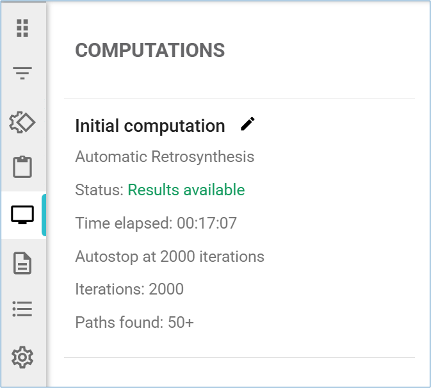Open the clipboard panel icon
This screenshot has height=388, width=431.
pos(22,168)
